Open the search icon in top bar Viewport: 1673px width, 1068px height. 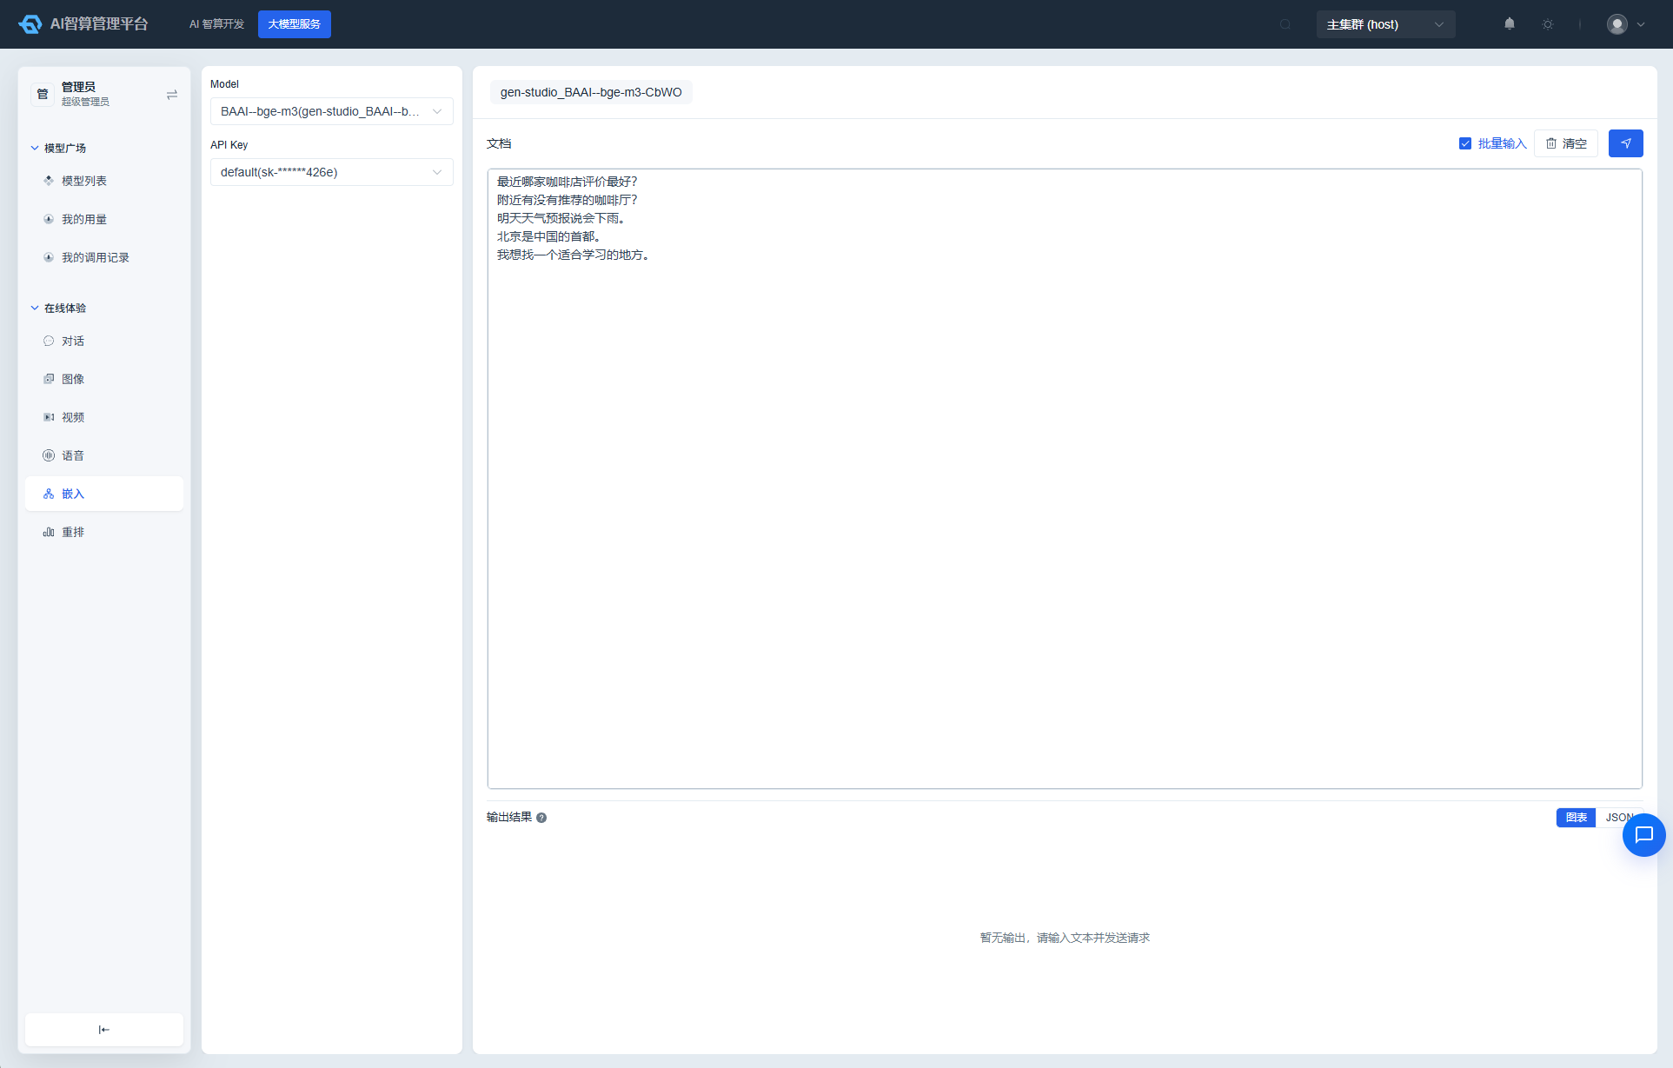pyautogui.click(x=1285, y=24)
